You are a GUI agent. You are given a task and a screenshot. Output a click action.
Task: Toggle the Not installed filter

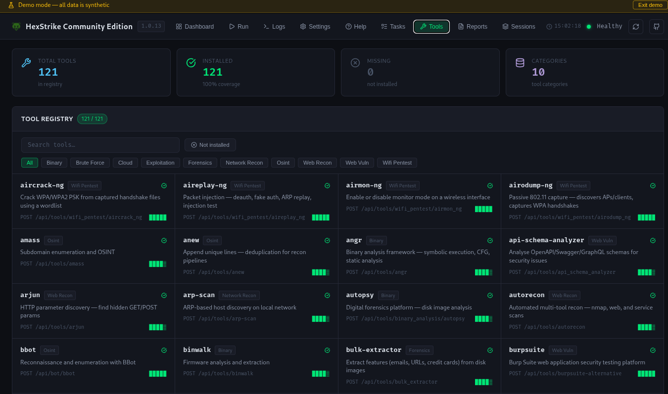[210, 145]
